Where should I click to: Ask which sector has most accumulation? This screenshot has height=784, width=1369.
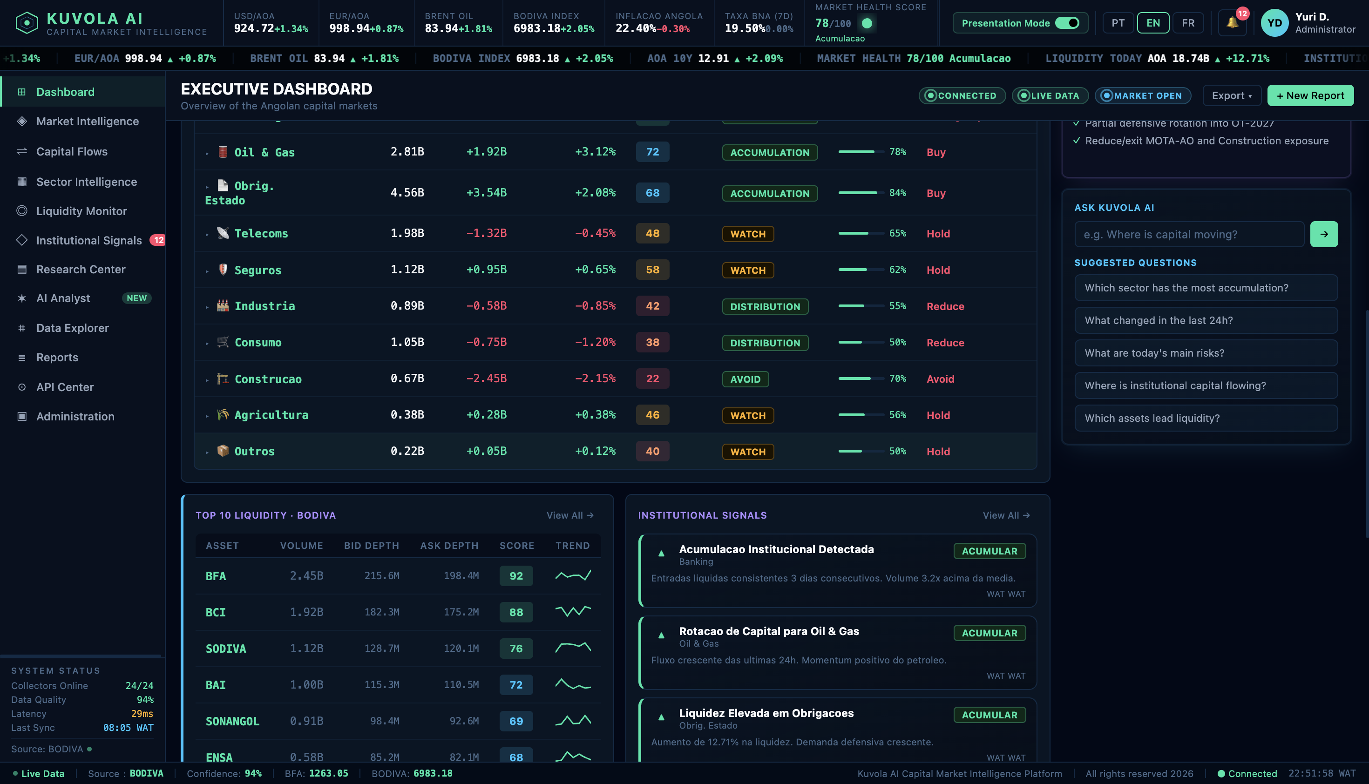[1206, 288]
